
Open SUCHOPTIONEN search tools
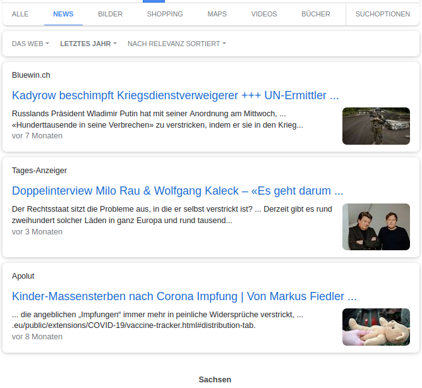tap(383, 14)
